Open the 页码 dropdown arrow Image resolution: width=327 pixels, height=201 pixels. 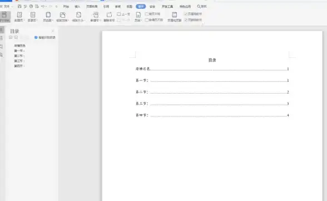coord(141,20)
